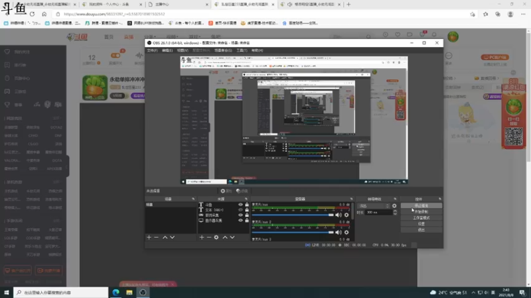Open the scene transition type dropdown

click(x=374, y=206)
